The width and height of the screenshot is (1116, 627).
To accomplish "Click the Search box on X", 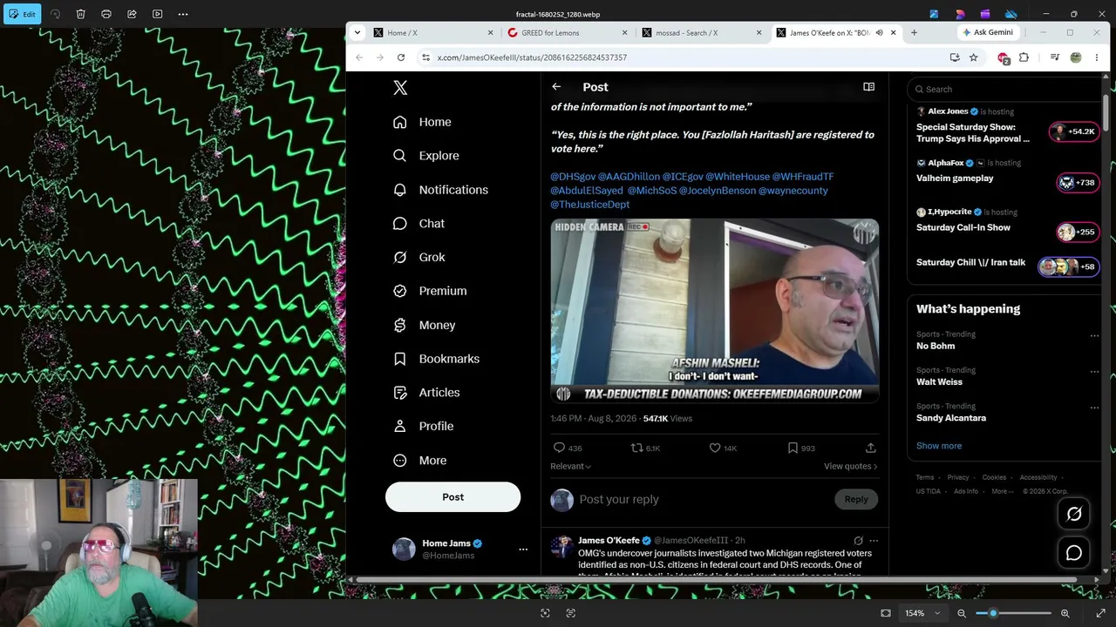I will [x=1004, y=89].
